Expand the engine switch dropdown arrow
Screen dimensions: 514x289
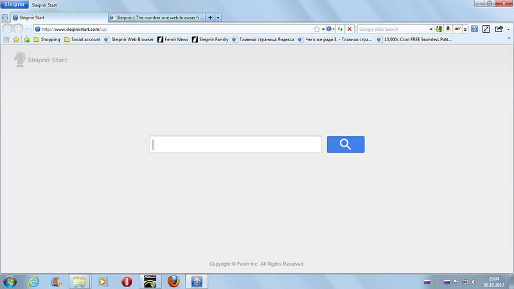pos(333,29)
